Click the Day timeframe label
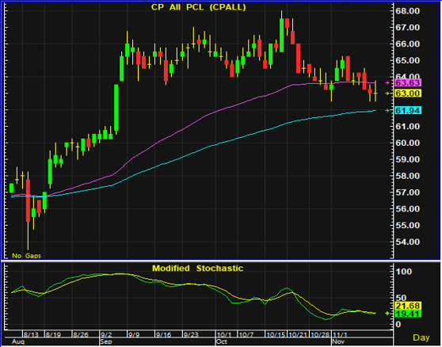 [421, 337]
